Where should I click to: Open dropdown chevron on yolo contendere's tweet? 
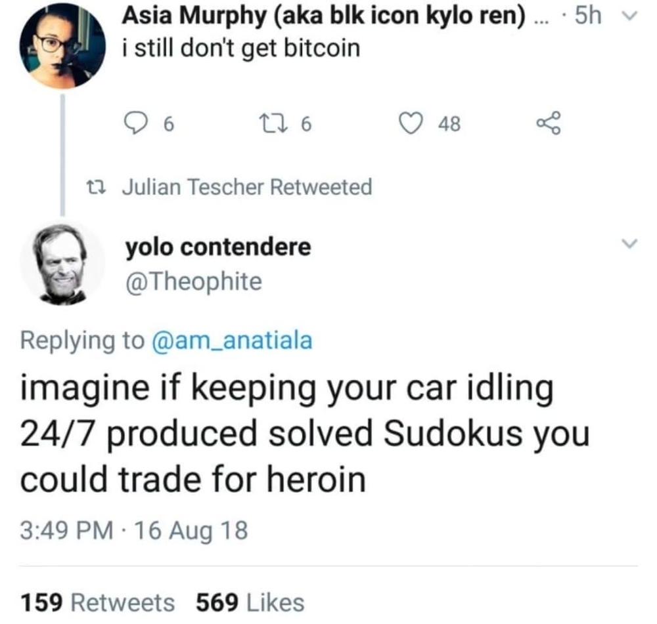pyautogui.click(x=629, y=243)
